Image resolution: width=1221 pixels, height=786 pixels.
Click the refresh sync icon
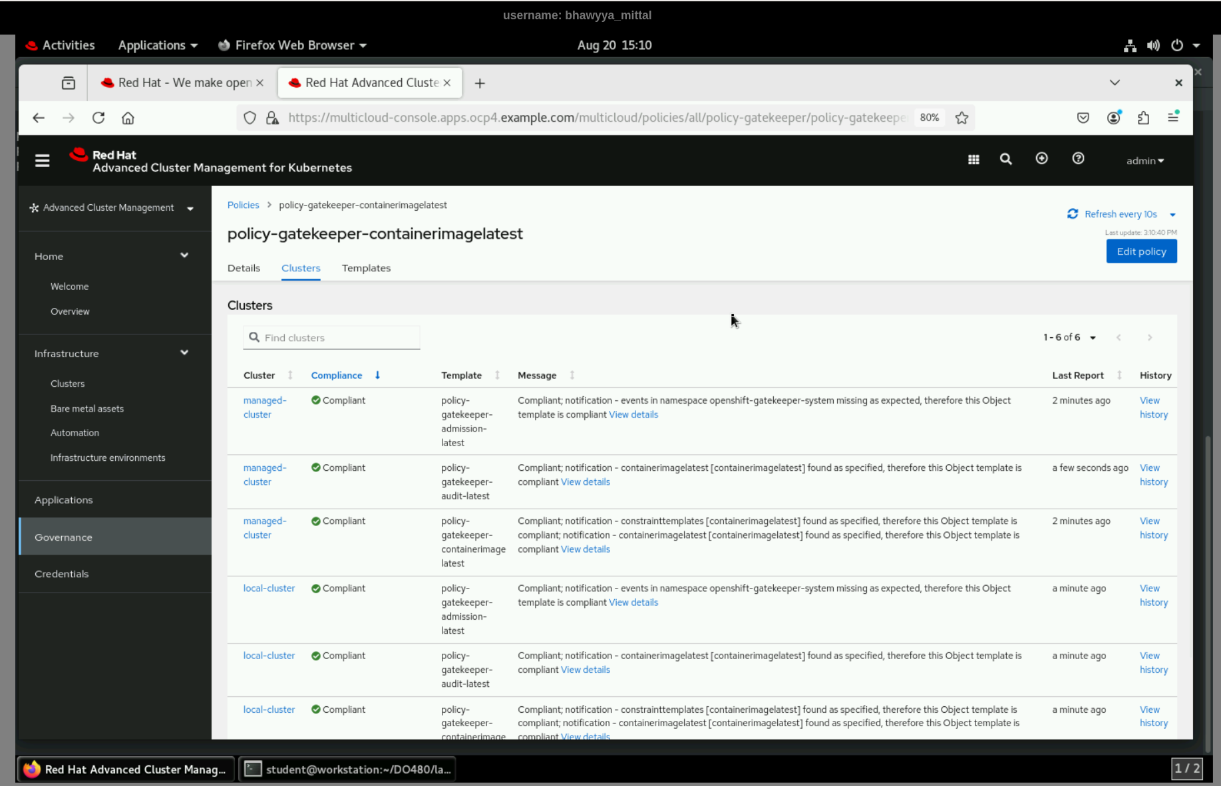[1073, 214]
